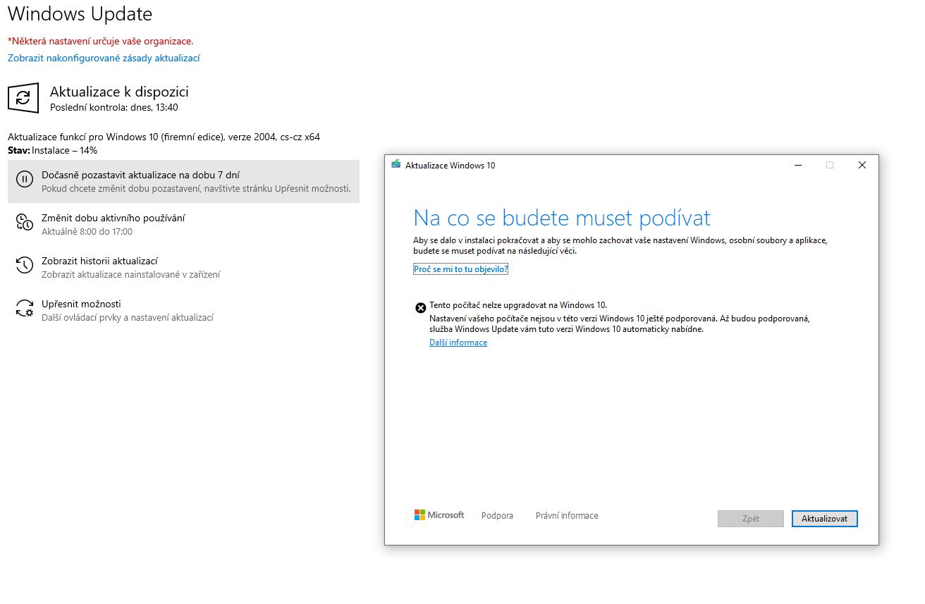925x604 pixels.
Task: Click the update refresh arrows icon
Action: click(x=23, y=98)
